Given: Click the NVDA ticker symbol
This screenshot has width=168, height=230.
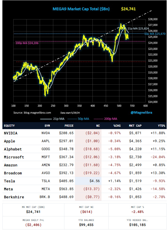Looking at the screenshot, I should coord(46,133).
